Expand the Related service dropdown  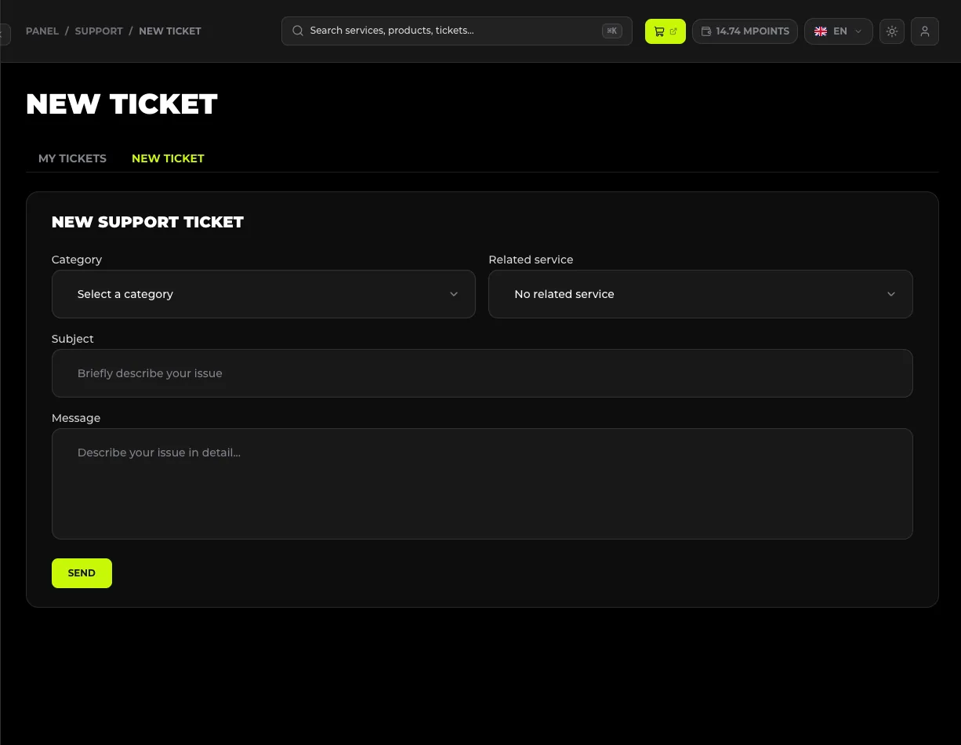[x=701, y=294]
